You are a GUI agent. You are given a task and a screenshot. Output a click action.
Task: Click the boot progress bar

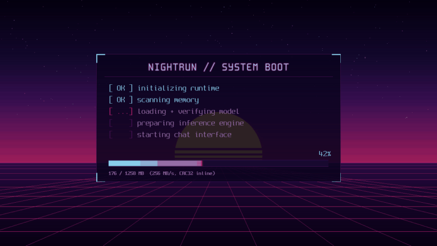[218, 163]
